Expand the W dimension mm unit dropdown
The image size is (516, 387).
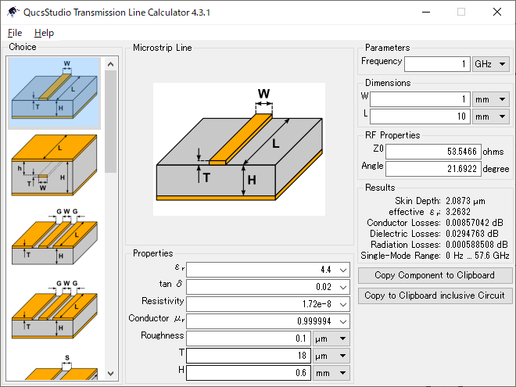click(x=491, y=99)
